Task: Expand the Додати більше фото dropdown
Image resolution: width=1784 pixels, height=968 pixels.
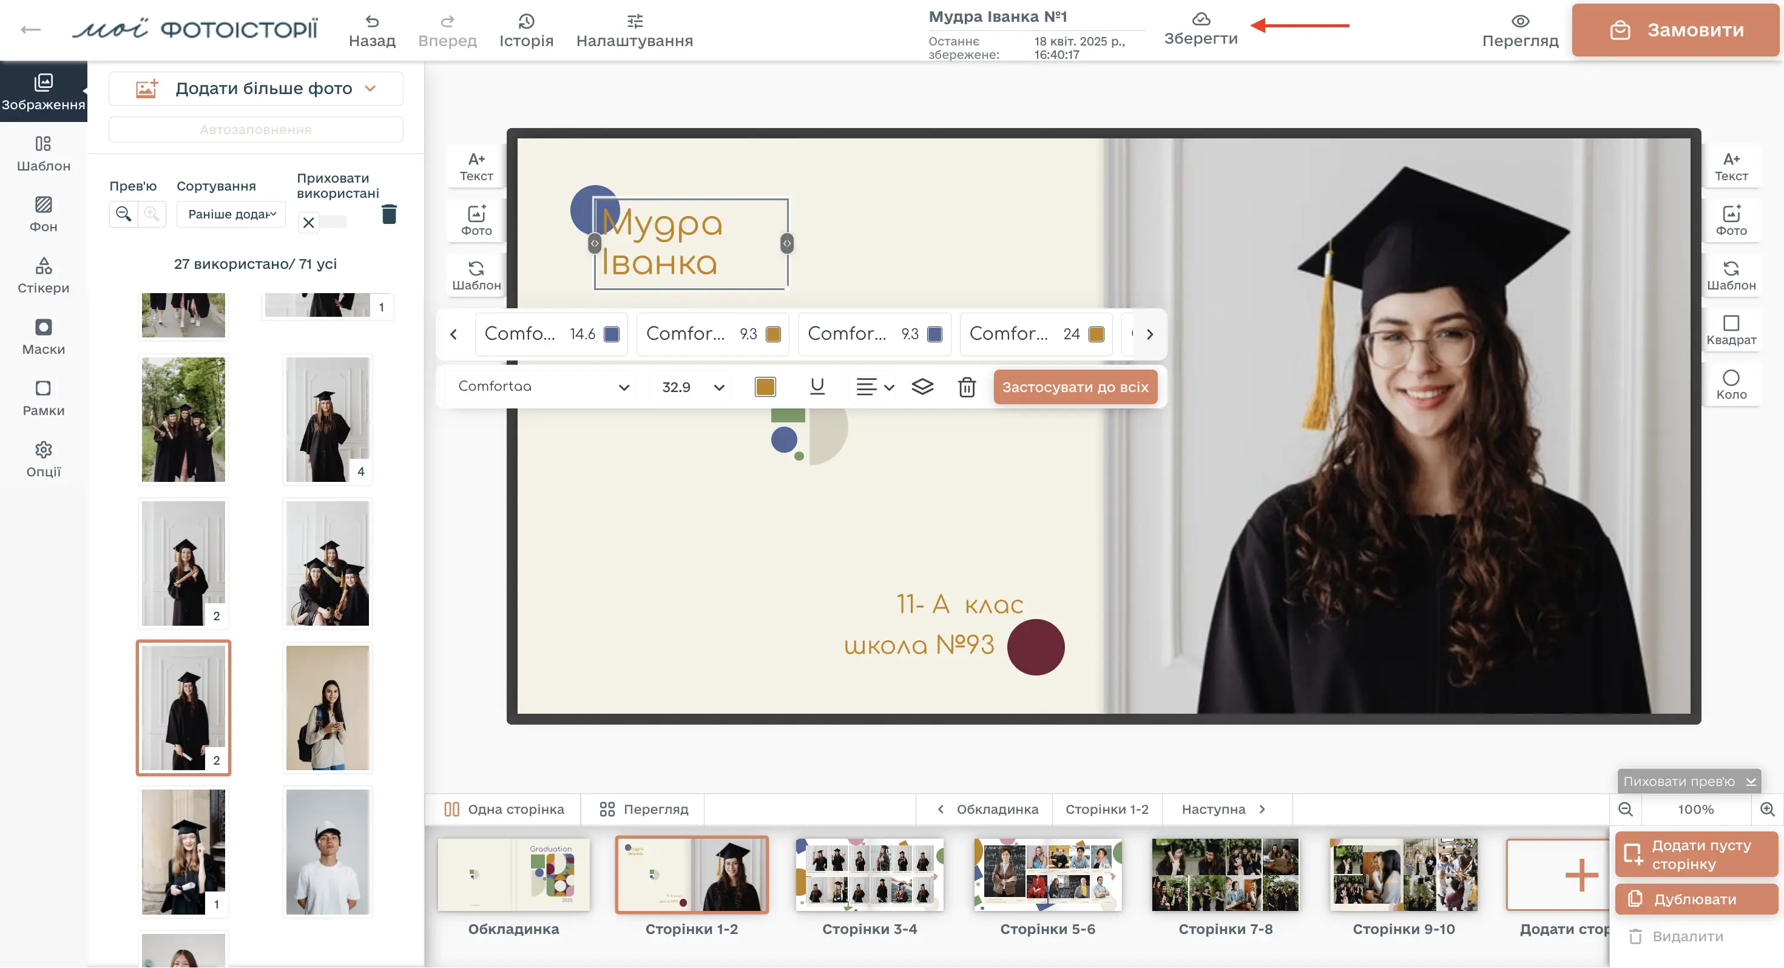Action: (x=255, y=89)
